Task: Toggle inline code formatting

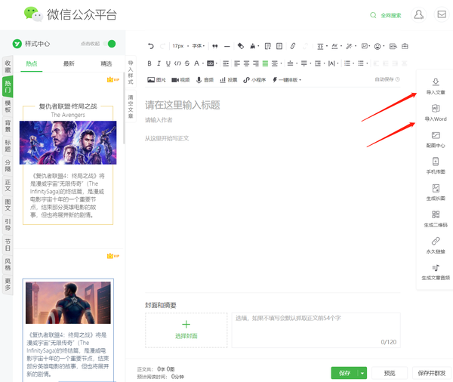Action: pos(177,63)
